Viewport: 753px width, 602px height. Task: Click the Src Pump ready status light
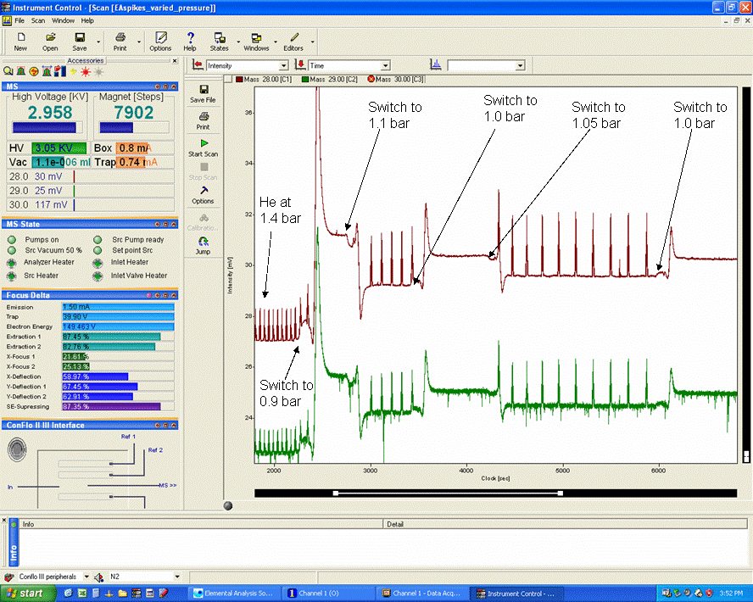pos(98,240)
